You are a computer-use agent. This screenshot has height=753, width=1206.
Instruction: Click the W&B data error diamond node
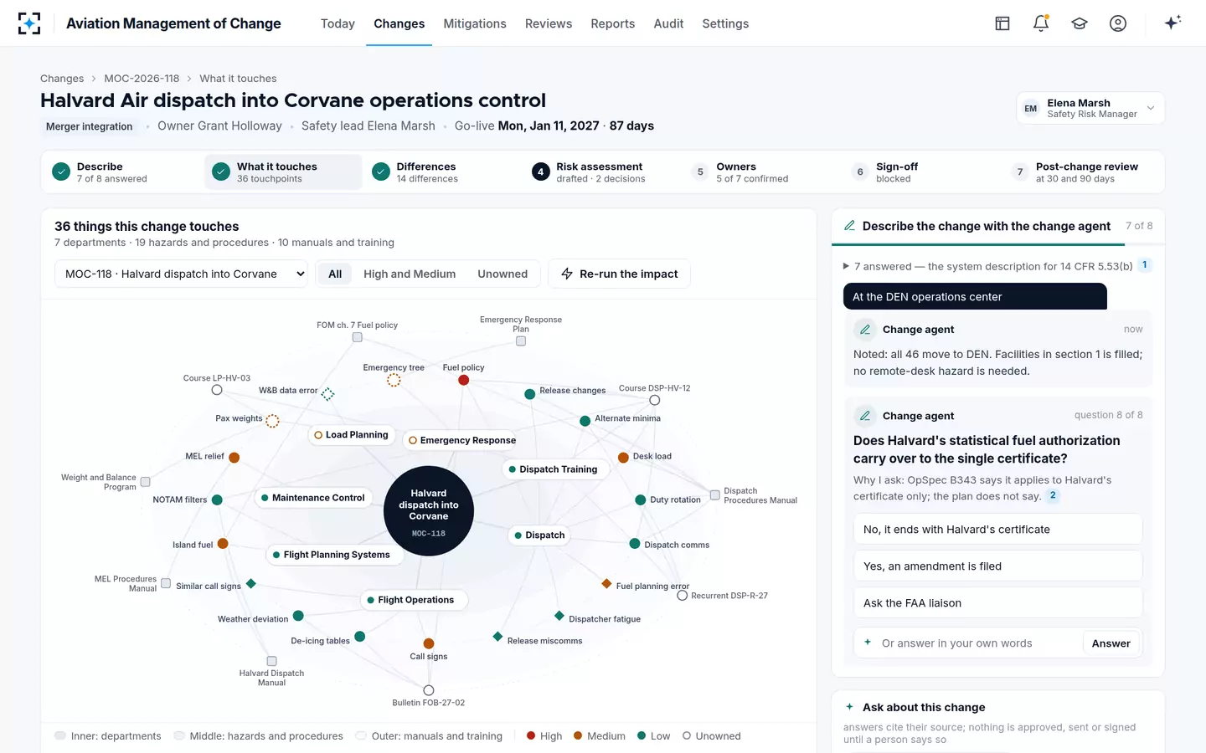(x=328, y=393)
